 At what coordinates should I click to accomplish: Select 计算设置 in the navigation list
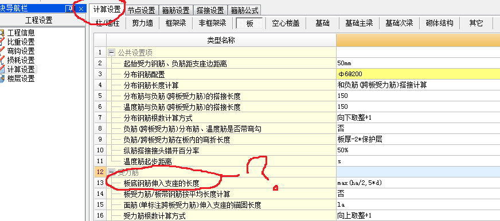(x=21, y=69)
